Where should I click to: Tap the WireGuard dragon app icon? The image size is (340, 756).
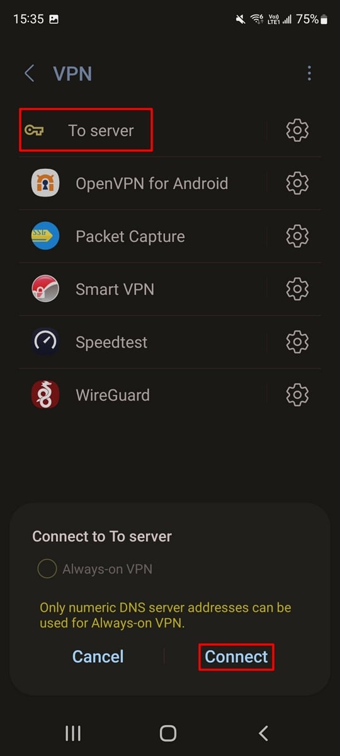45,395
